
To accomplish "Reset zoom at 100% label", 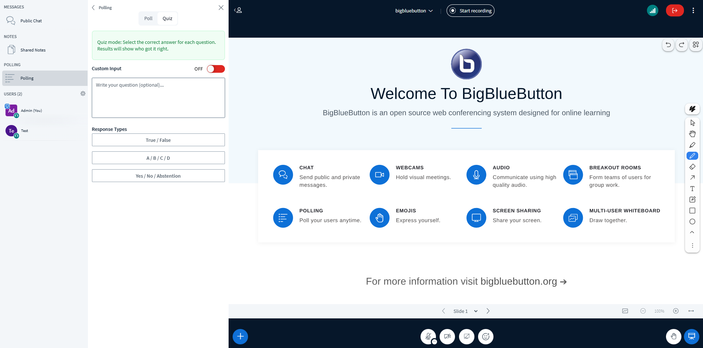I will (659, 311).
